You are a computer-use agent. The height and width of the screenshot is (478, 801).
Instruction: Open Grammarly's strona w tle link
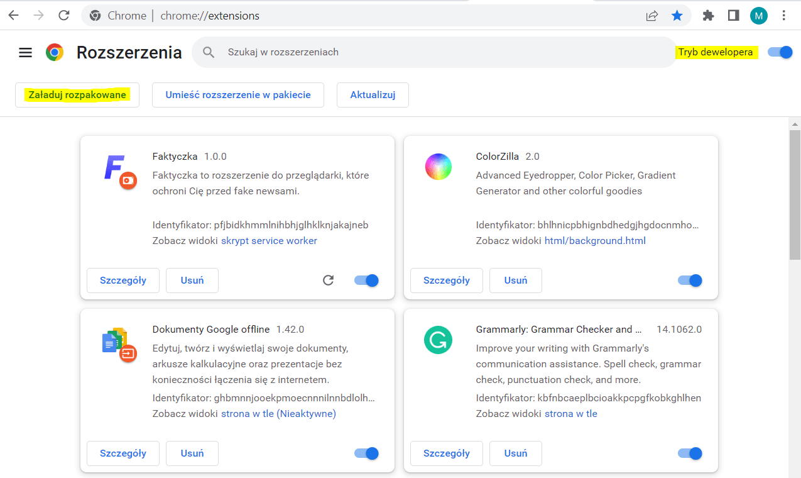click(571, 414)
